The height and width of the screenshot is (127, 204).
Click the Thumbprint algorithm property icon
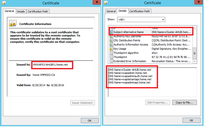[111, 53]
